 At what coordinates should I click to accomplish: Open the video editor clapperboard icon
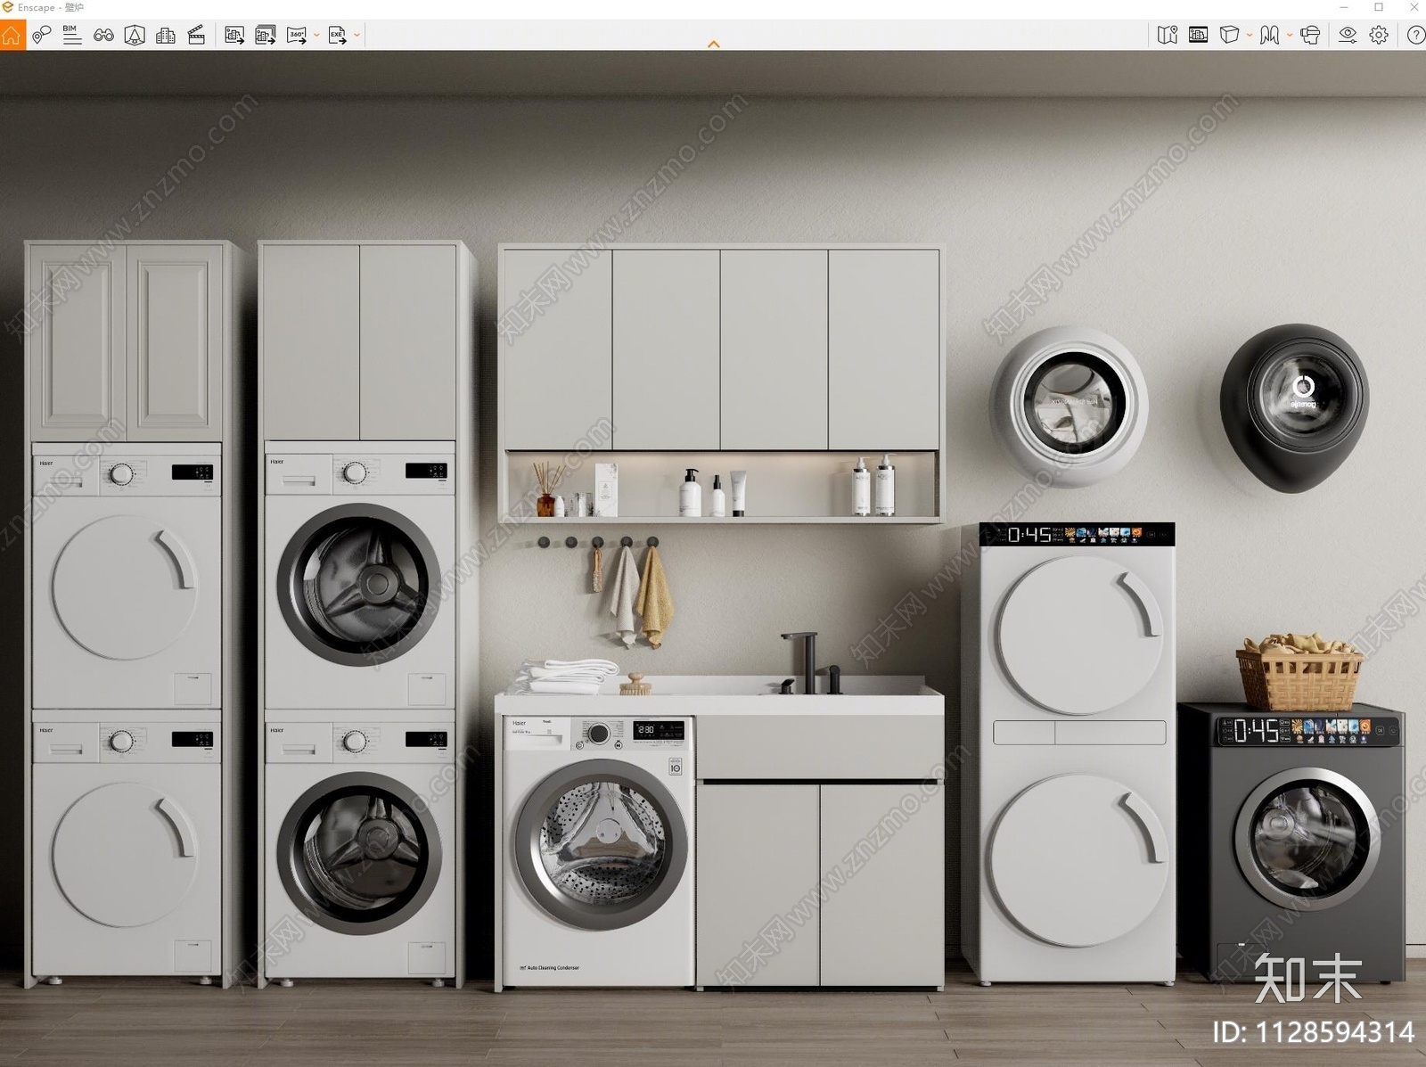pyautogui.click(x=197, y=36)
